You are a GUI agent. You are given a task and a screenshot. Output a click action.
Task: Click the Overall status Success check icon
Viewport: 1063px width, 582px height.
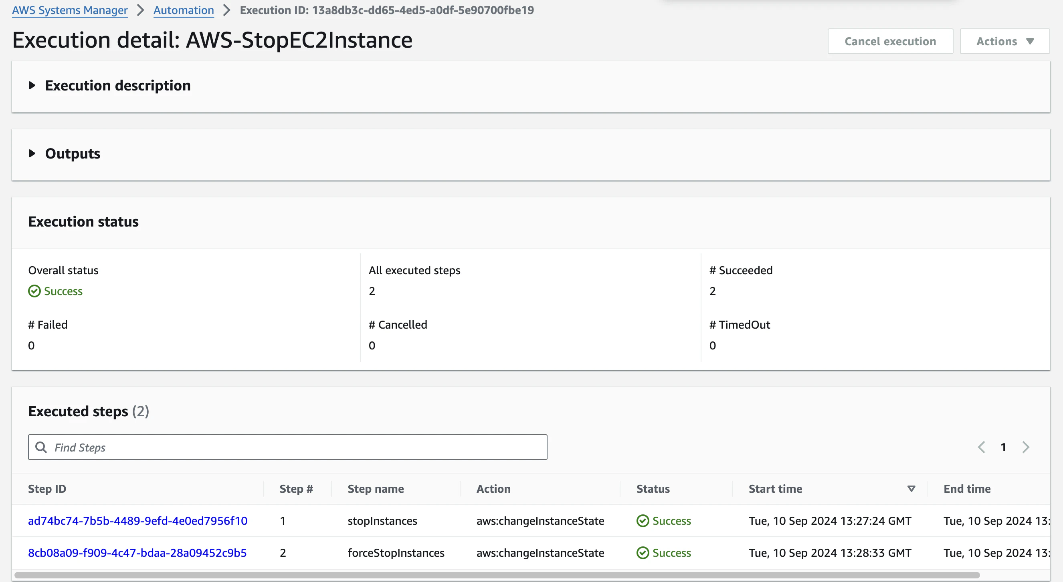click(x=34, y=291)
